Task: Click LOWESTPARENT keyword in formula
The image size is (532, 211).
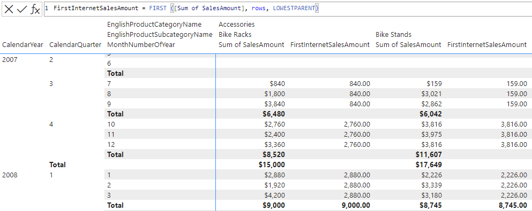Action: pyautogui.click(x=294, y=9)
